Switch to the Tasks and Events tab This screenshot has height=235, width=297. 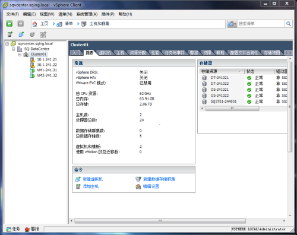tap(175, 53)
